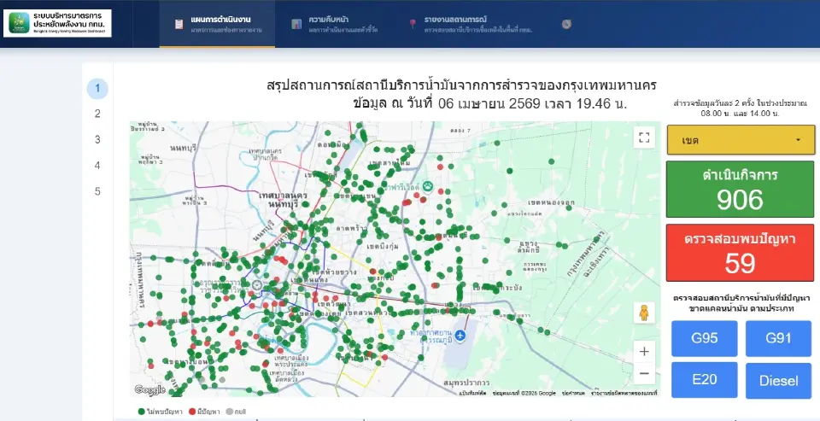Filter stations by E20 fuel

pyautogui.click(x=705, y=380)
